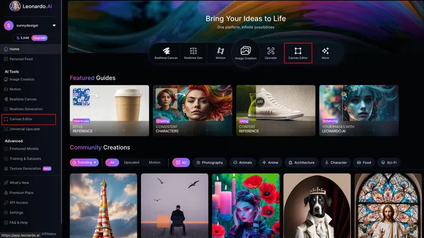Open the Motion tool in top toolbar
Image resolution: width=424 pixels, height=238 pixels.
(221, 53)
